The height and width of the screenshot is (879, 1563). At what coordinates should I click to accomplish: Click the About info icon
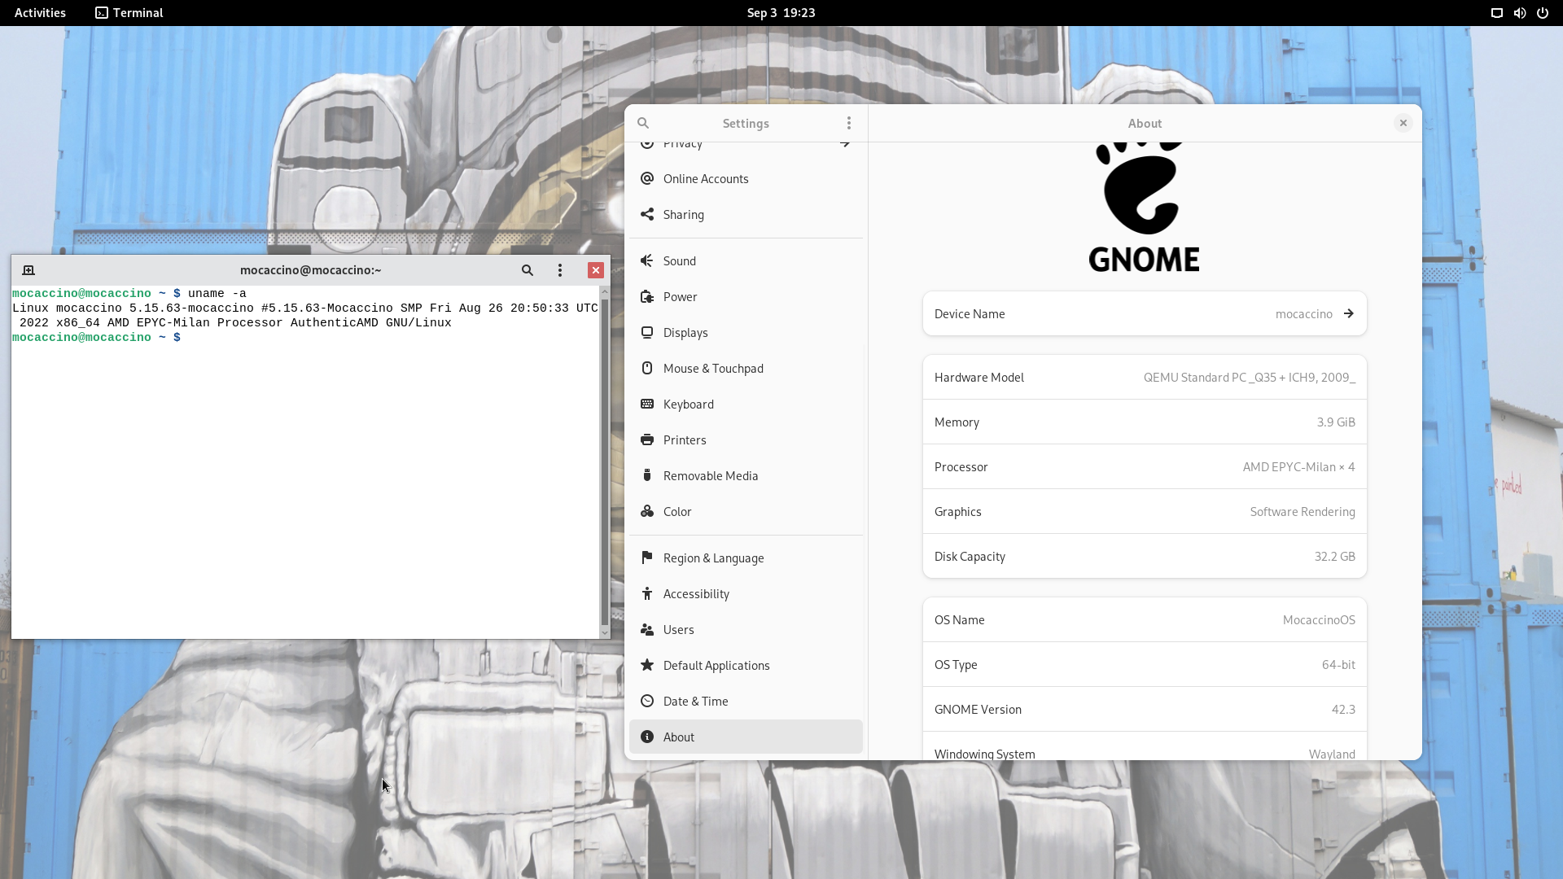[x=647, y=737]
